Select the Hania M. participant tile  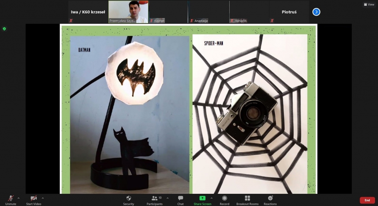click(x=249, y=12)
